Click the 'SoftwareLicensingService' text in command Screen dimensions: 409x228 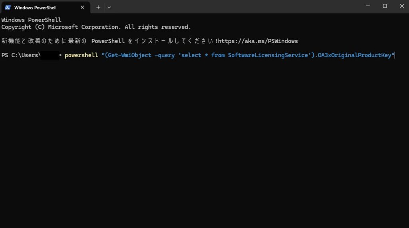pyautogui.click(x=266, y=55)
